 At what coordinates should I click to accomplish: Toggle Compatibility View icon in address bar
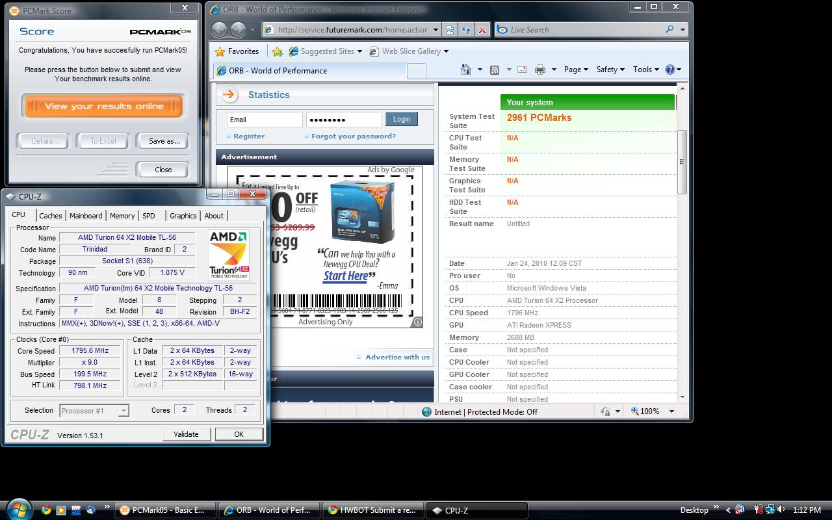450,29
